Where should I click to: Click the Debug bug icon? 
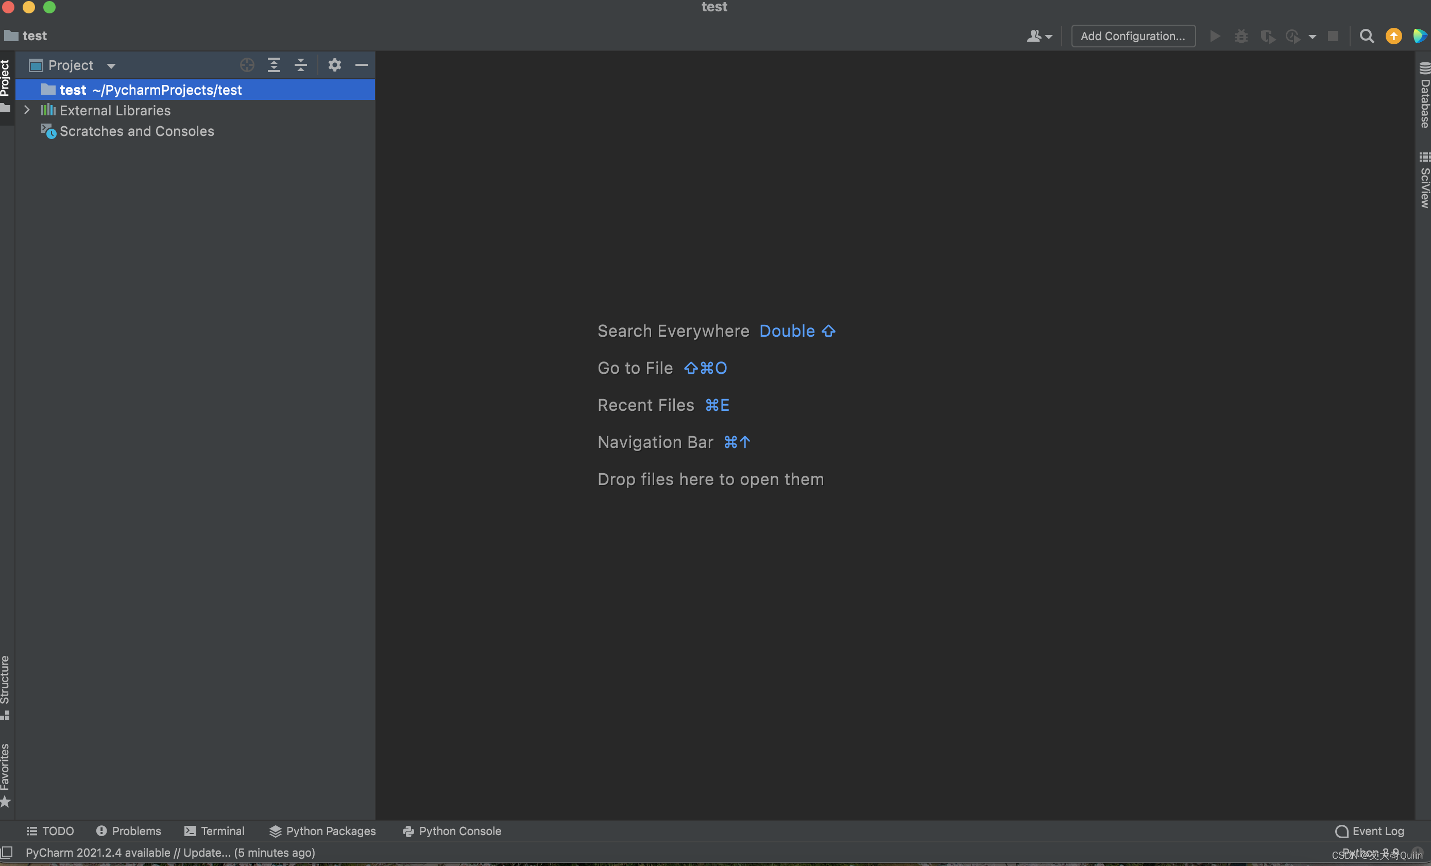[x=1241, y=36]
